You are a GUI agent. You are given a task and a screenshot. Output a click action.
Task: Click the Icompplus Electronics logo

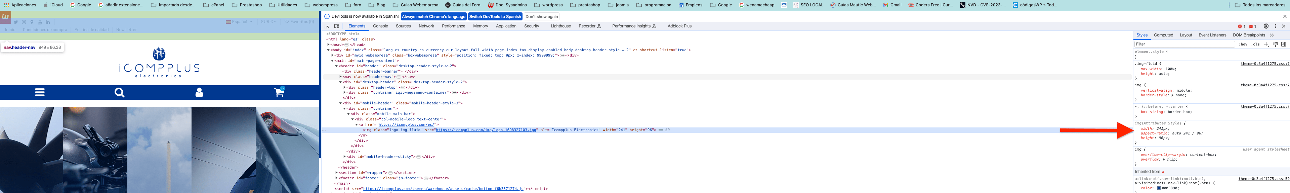[159, 62]
